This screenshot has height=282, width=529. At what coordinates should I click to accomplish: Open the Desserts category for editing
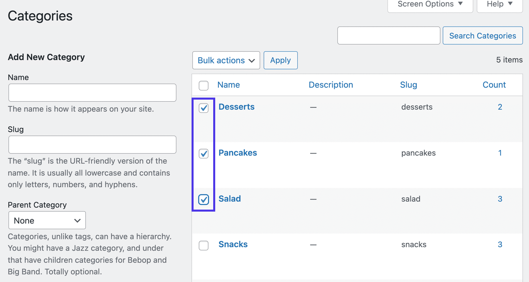click(236, 107)
